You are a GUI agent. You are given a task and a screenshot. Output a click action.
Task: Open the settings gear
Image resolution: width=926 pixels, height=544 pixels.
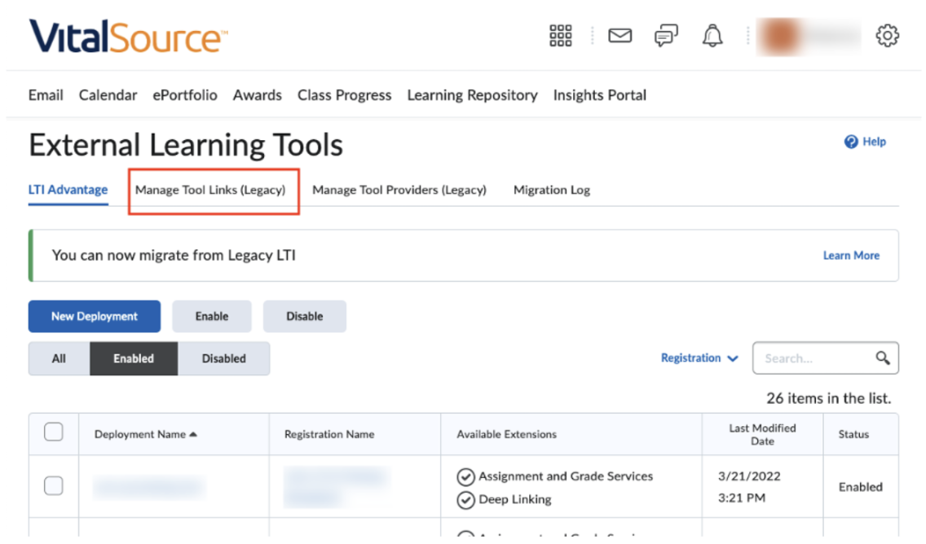(x=887, y=35)
